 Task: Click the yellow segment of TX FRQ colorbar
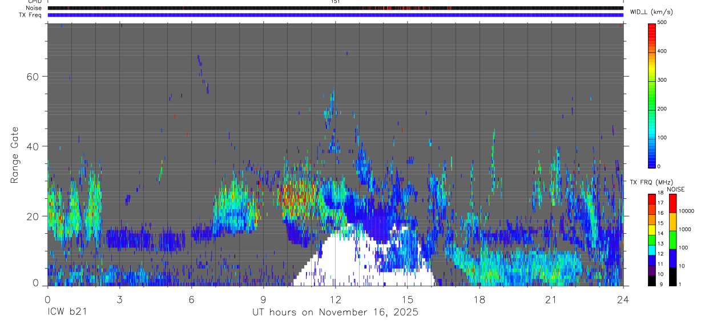pyautogui.click(x=651, y=230)
